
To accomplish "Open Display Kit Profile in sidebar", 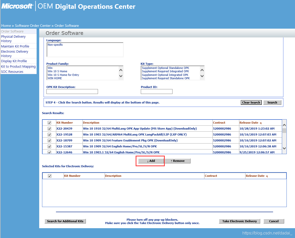I will pos(14,61).
